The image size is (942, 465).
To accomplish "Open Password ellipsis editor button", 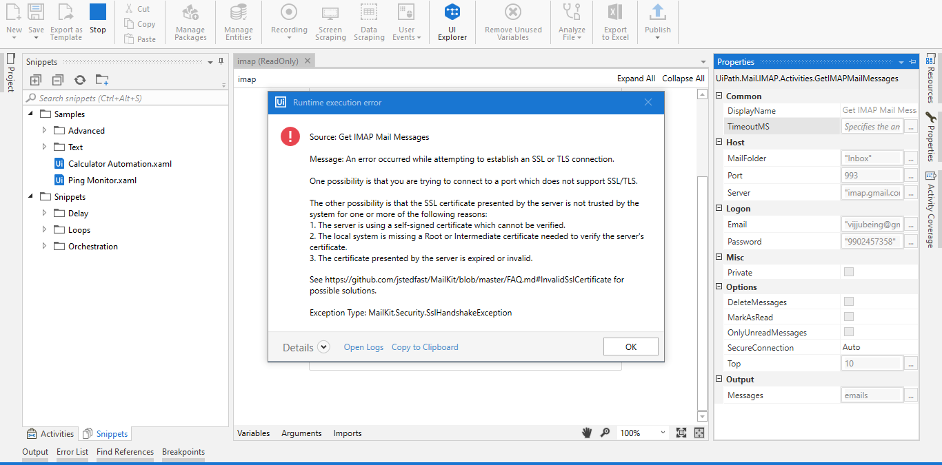I will 911,242.
